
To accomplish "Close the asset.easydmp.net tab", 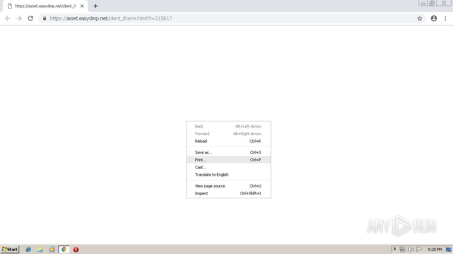I will tap(82, 6).
